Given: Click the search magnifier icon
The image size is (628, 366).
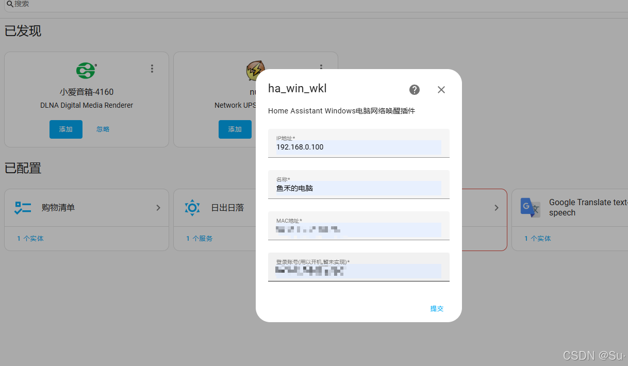Looking at the screenshot, I should coord(10,4).
